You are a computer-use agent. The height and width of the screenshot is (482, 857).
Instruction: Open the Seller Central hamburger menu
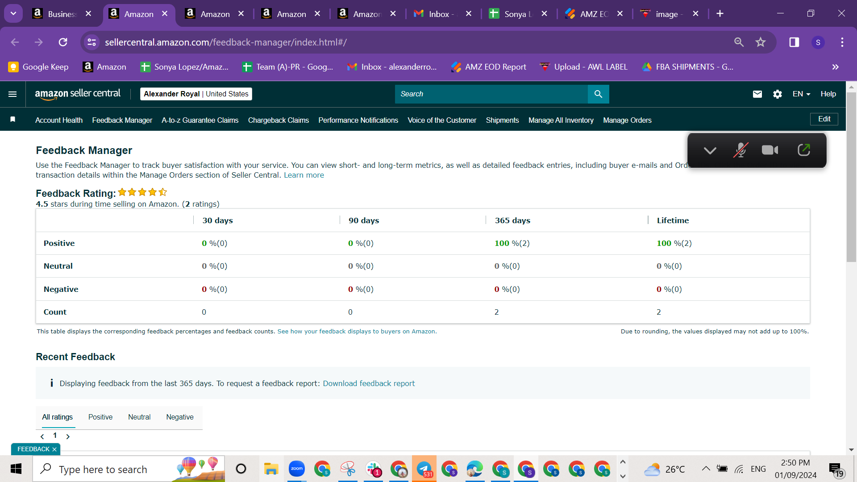(x=12, y=94)
